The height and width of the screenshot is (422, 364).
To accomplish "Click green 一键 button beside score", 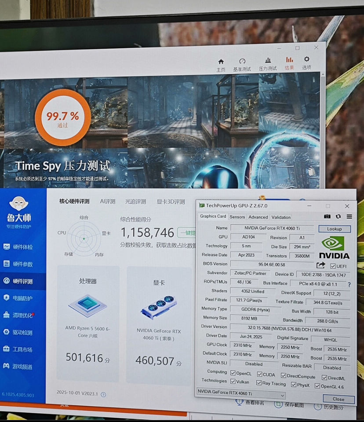I will [x=187, y=233].
